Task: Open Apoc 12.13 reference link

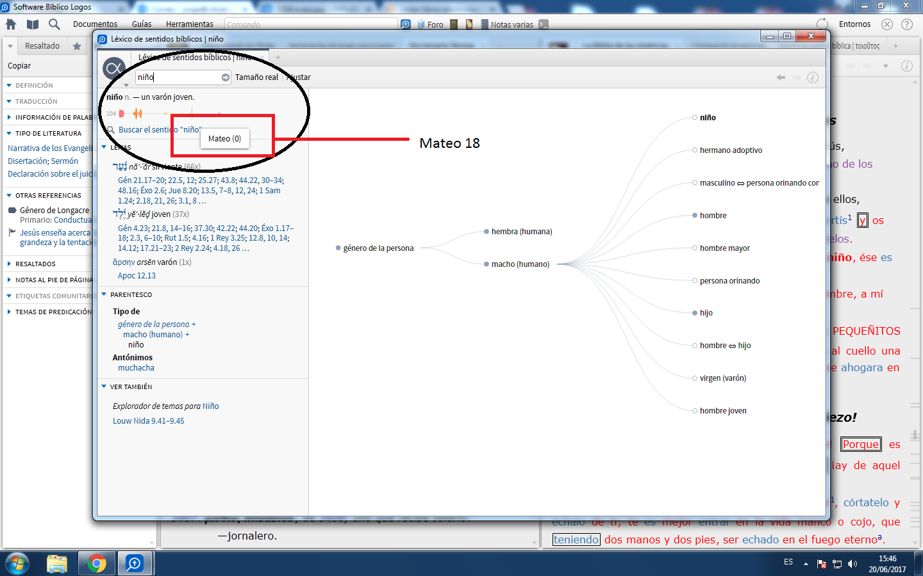Action: click(137, 276)
